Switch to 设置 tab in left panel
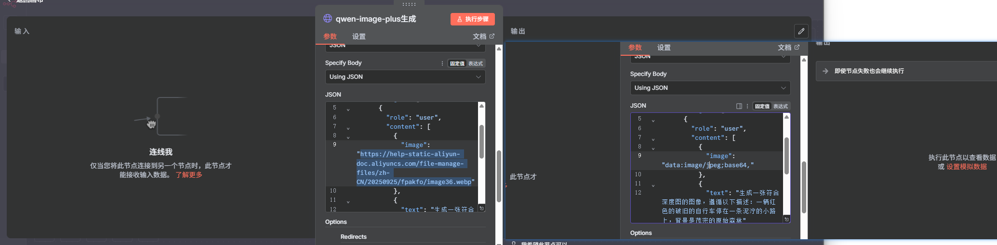Viewport: 997px width, 245px height. [x=359, y=37]
